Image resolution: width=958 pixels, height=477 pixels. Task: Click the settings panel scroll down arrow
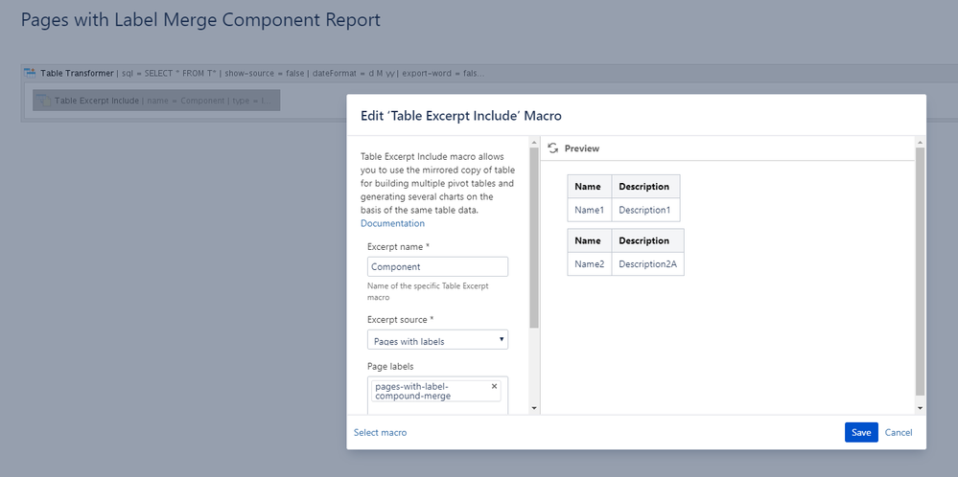(534, 408)
